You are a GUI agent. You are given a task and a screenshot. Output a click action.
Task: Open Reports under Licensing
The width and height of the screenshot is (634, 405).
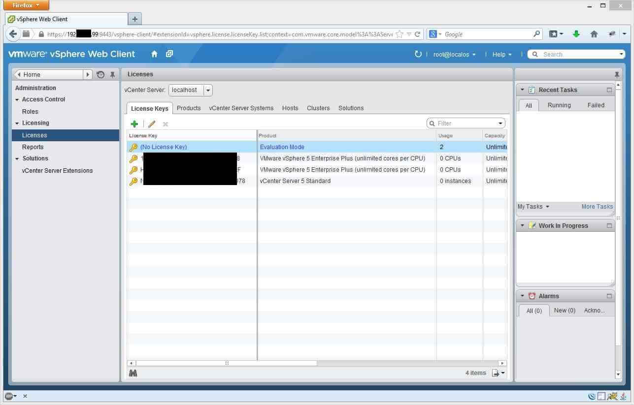33,147
